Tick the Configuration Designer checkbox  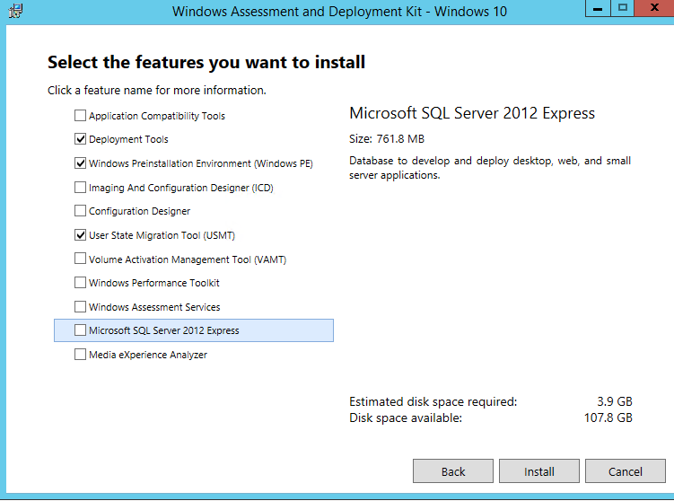[x=80, y=211]
